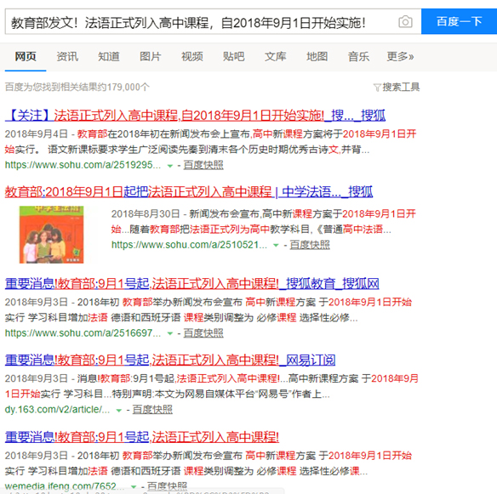This screenshot has height=494, width=497.
Task: Expand dropdown arrow beside sohu.com/a/2519295 URL
Action: coord(170,166)
